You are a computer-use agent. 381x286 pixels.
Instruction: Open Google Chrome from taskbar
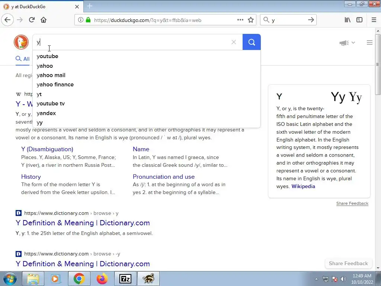tap(79, 279)
